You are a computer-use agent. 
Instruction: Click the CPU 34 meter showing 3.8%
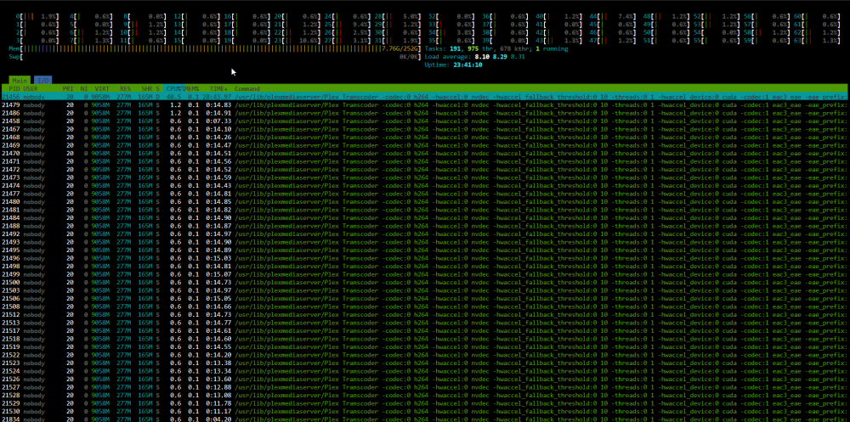coord(451,32)
